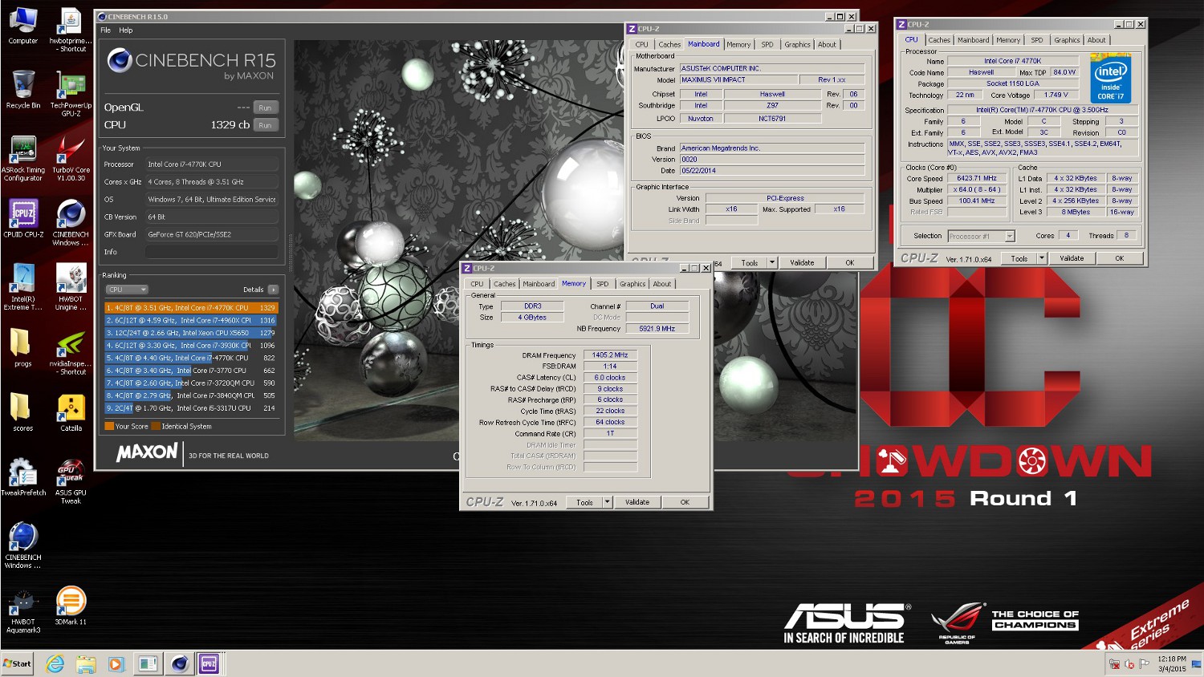Open Tools dropdown arrow in Memory CPU-Z window
This screenshot has height=677, width=1204.
coord(608,502)
